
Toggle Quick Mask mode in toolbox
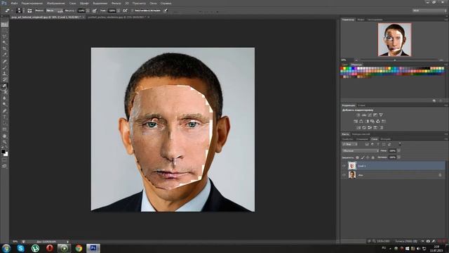(x=5, y=160)
